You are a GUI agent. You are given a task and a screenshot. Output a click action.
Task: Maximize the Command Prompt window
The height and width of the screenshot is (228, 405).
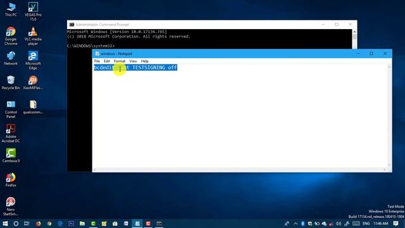point(337,24)
